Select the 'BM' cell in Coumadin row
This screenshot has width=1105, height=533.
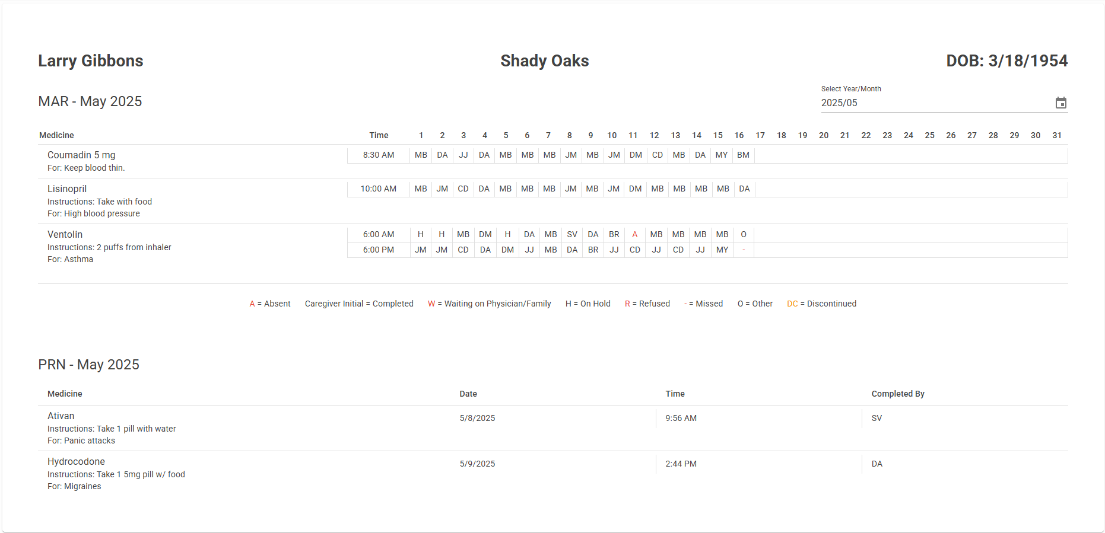(x=743, y=155)
